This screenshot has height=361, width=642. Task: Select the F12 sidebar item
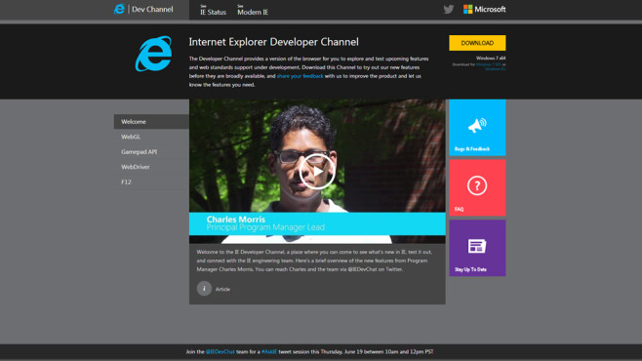click(x=151, y=182)
